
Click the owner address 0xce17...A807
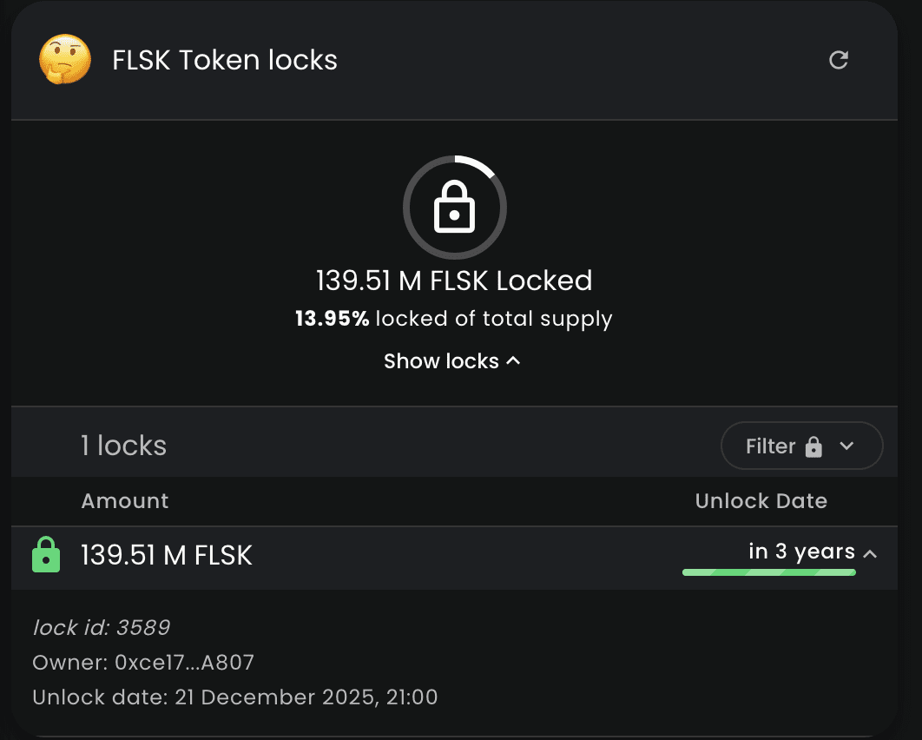coord(143,662)
